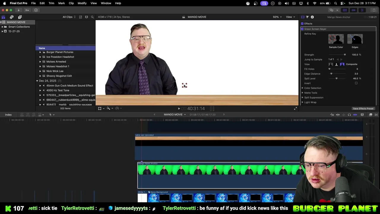Click the browser search magnifier icon
Viewport: 380px width, 214px height.
coord(92,17)
